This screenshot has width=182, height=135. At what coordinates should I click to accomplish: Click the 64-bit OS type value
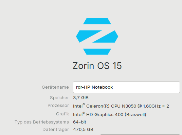79,122
